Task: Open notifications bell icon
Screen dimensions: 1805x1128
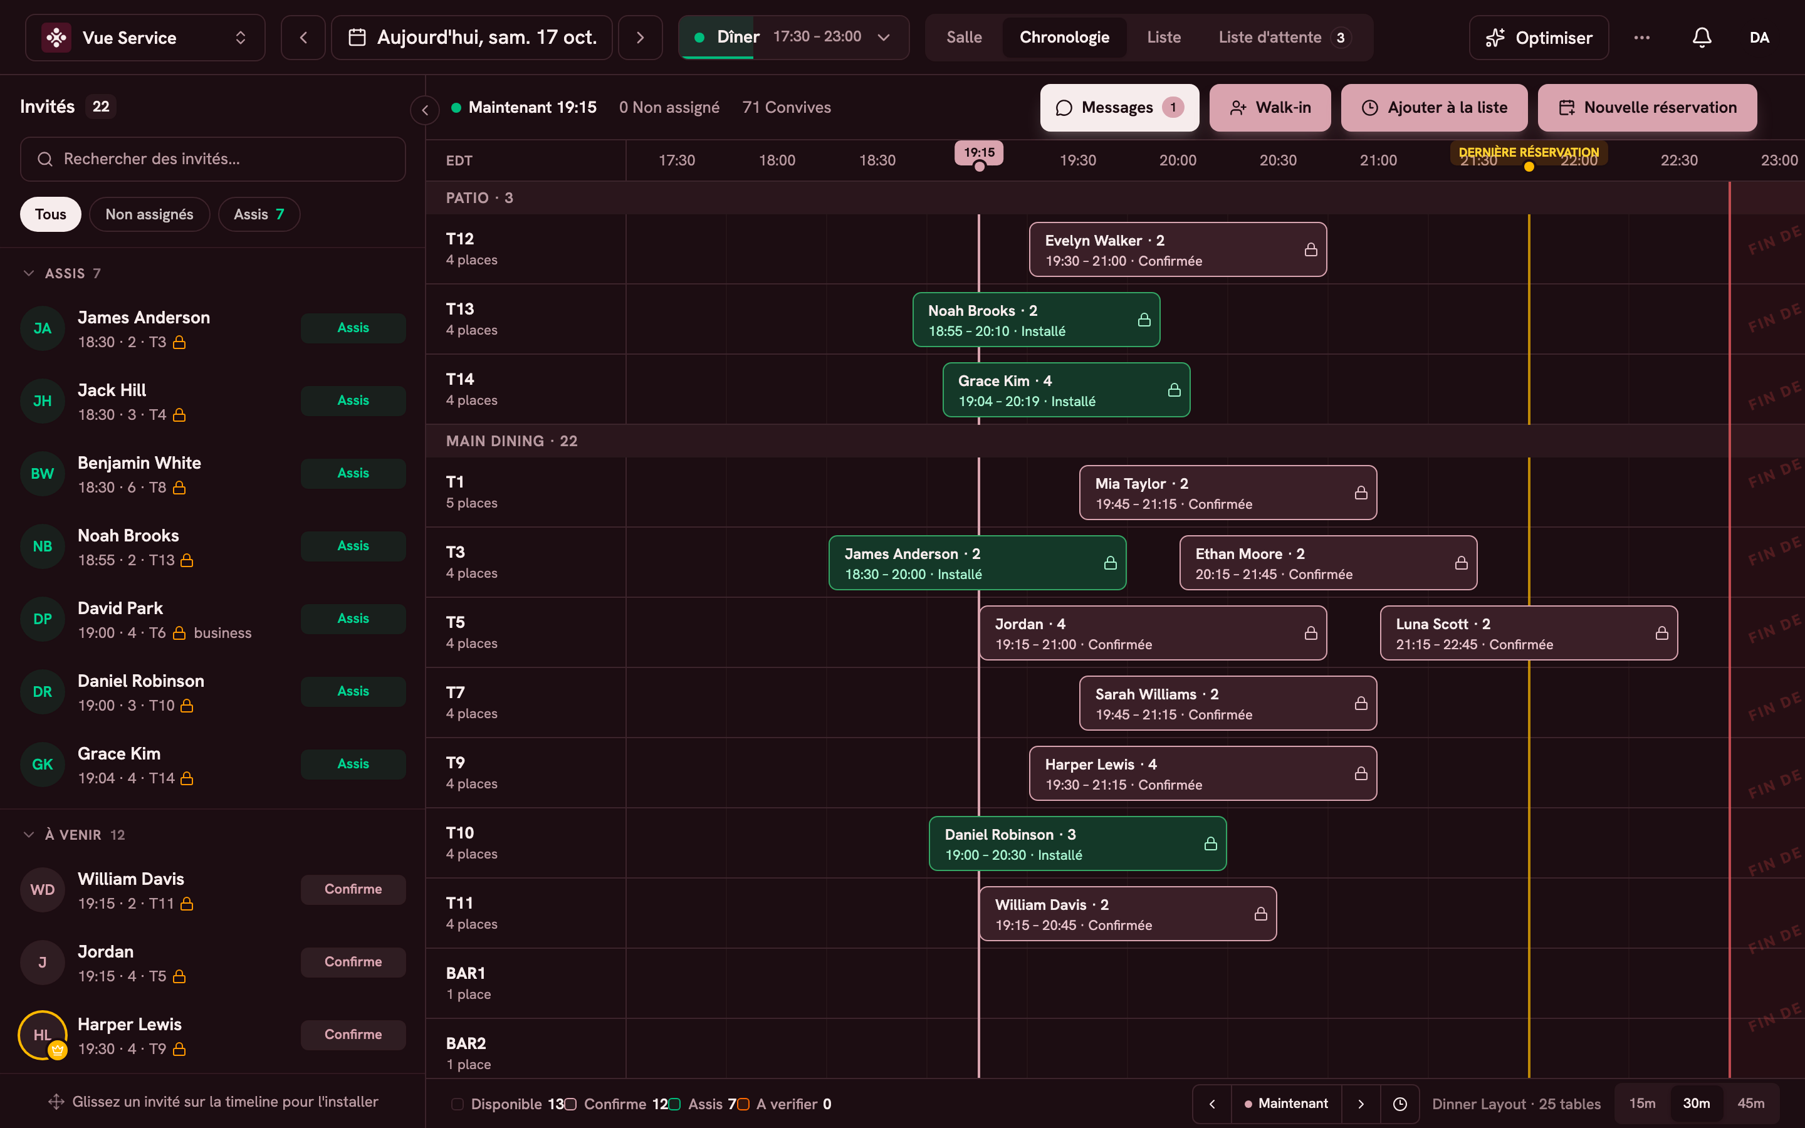Action: 1702,38
